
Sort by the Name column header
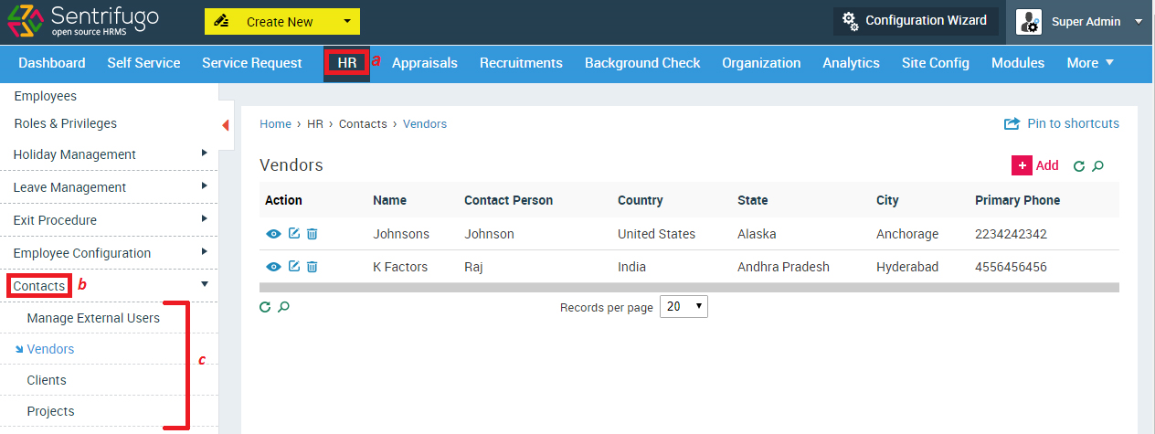390,200
